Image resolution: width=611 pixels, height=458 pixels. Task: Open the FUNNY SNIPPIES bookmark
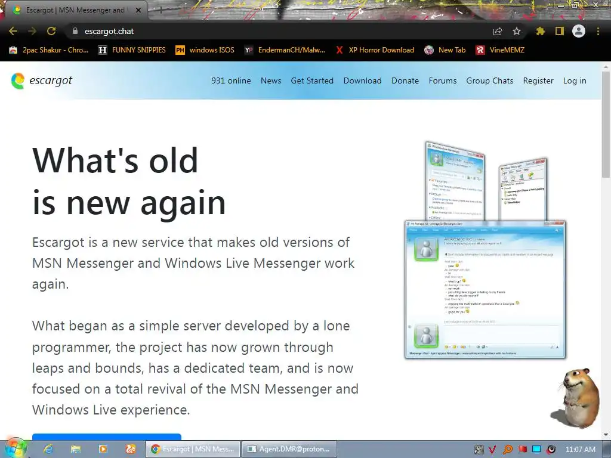click(132, 50)
